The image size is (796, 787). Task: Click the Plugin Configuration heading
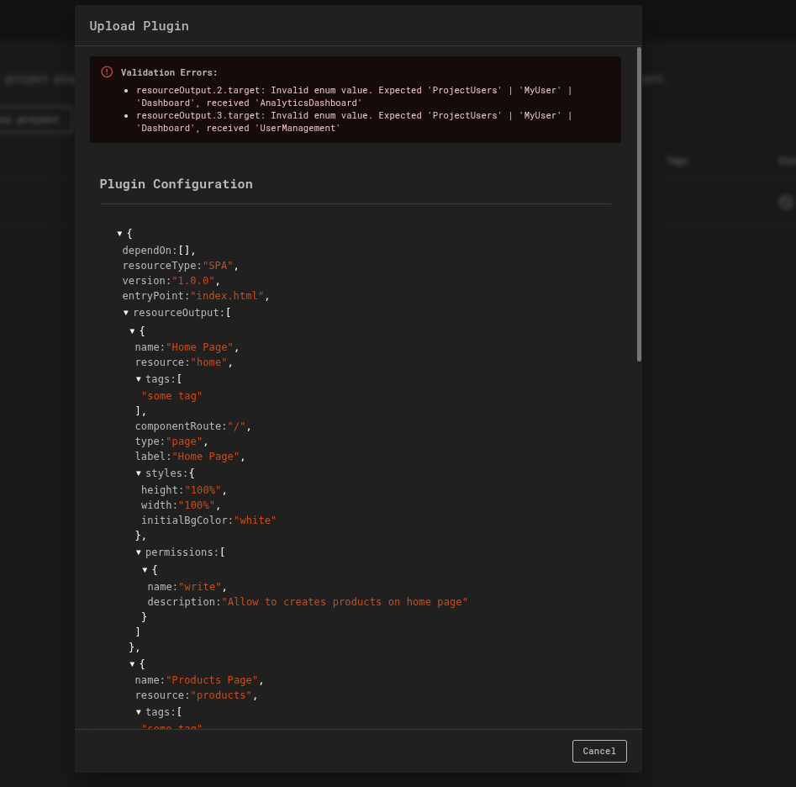(176, 183)
